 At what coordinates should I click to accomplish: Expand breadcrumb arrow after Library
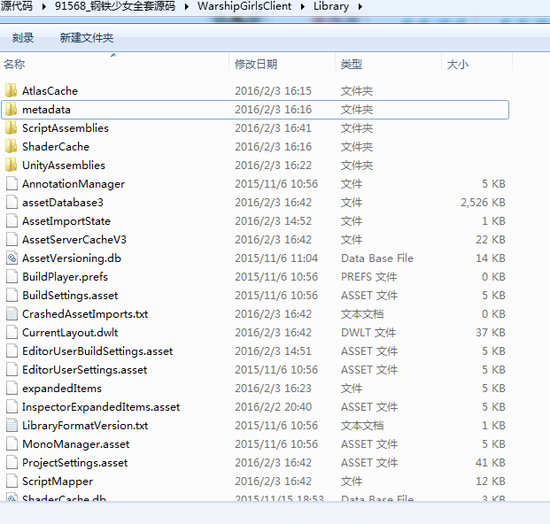tap(360, 7)
